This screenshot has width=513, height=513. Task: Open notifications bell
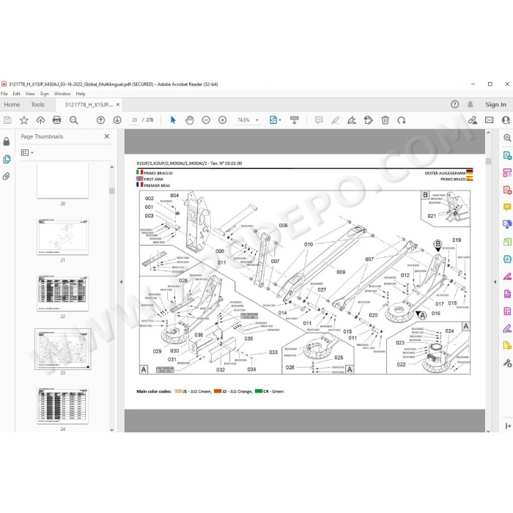(x=470, y=104)
